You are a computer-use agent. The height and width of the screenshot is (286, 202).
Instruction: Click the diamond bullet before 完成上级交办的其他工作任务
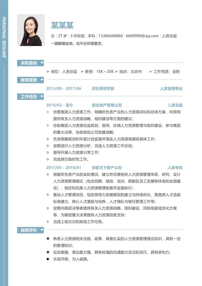coord(48,222)
